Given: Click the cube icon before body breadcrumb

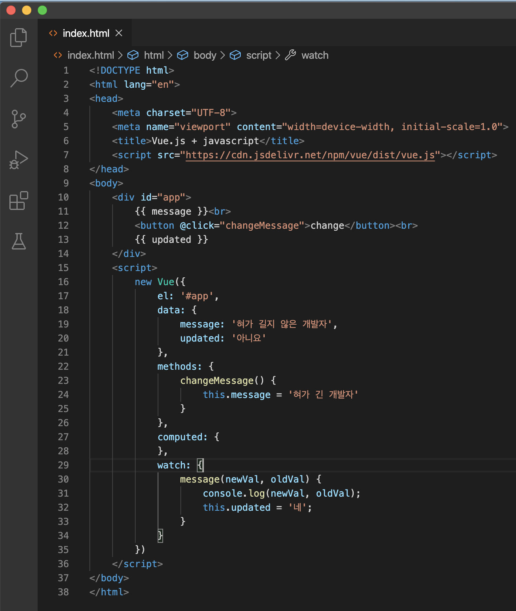Looking at the screenshot, I should click(183, 55).
